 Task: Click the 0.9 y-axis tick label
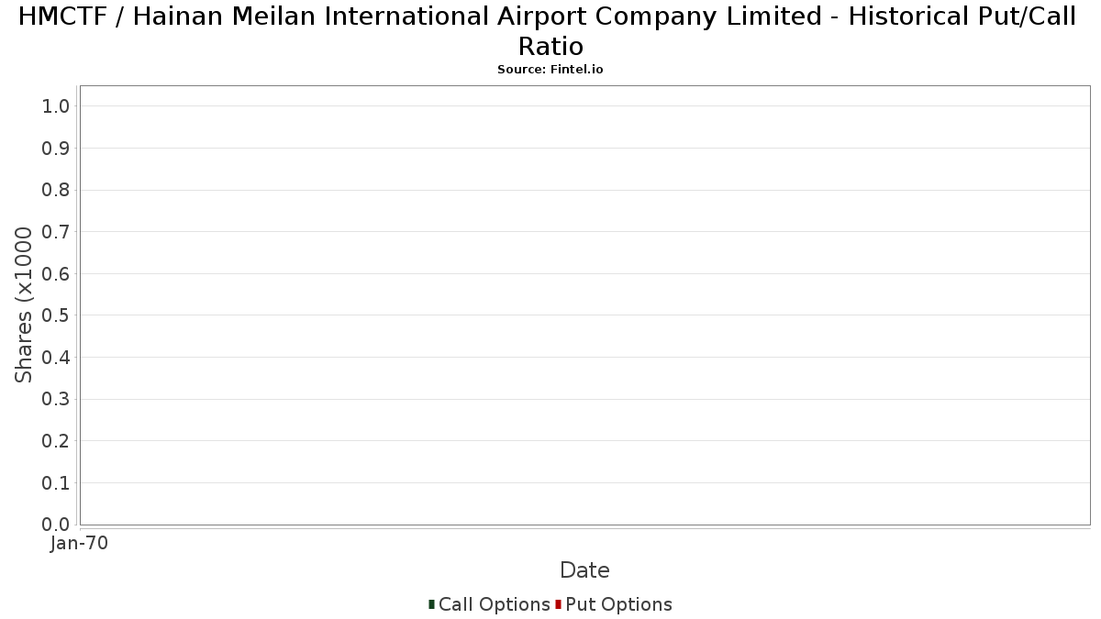pos(56,149)
